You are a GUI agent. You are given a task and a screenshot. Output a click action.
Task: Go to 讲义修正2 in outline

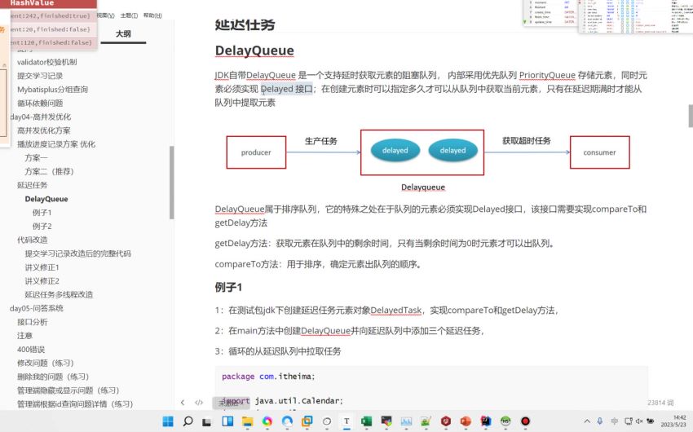click(x=42, y=281)
